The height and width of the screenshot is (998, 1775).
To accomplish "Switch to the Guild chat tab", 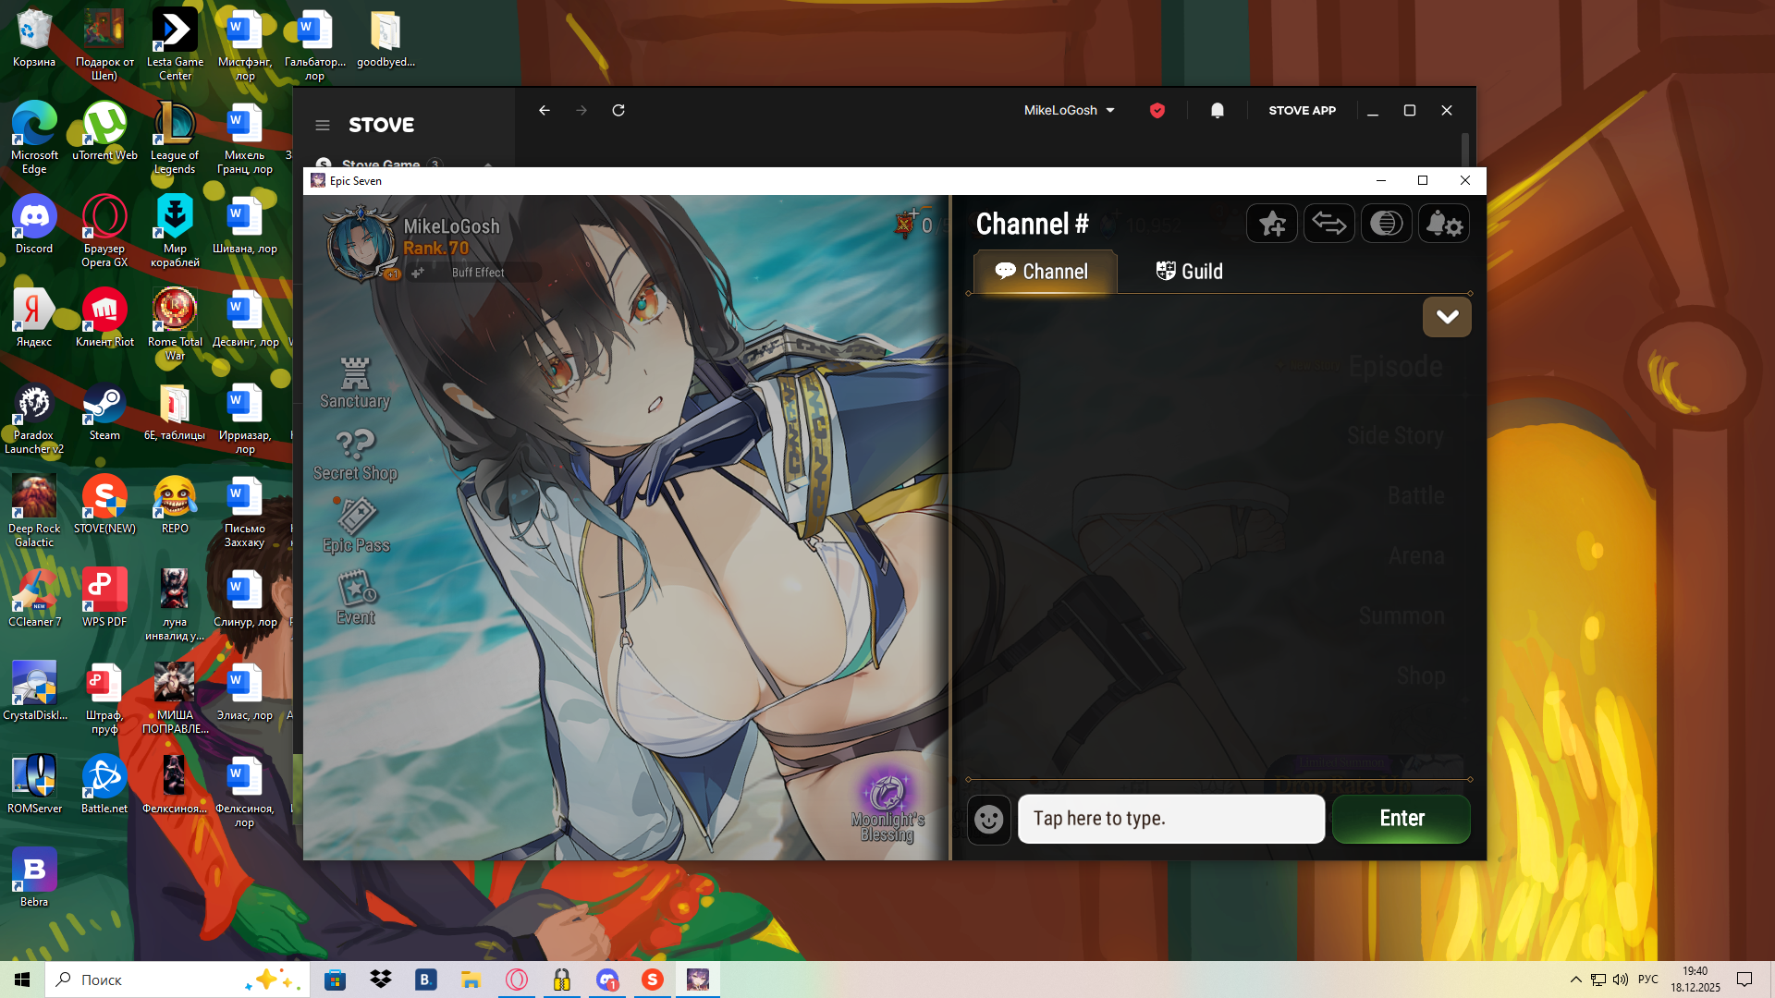I will (1189, 272).
